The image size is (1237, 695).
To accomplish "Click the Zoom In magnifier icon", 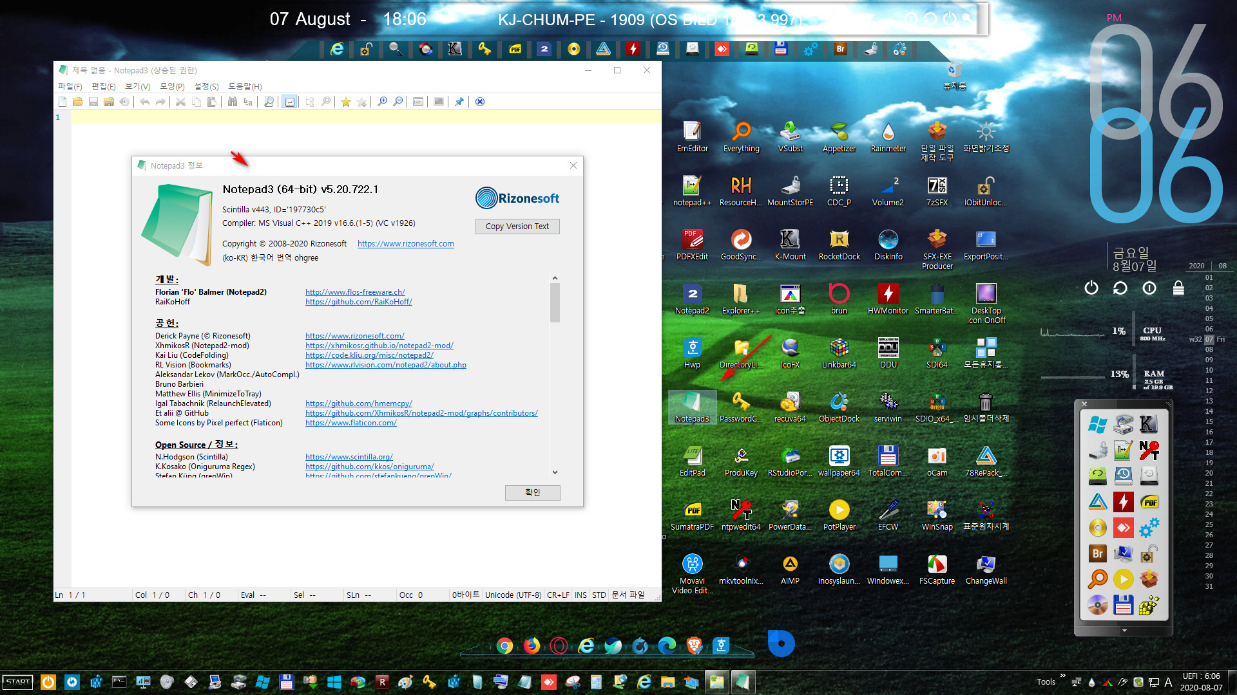I will pyautogui.click(x=382, y=102).
